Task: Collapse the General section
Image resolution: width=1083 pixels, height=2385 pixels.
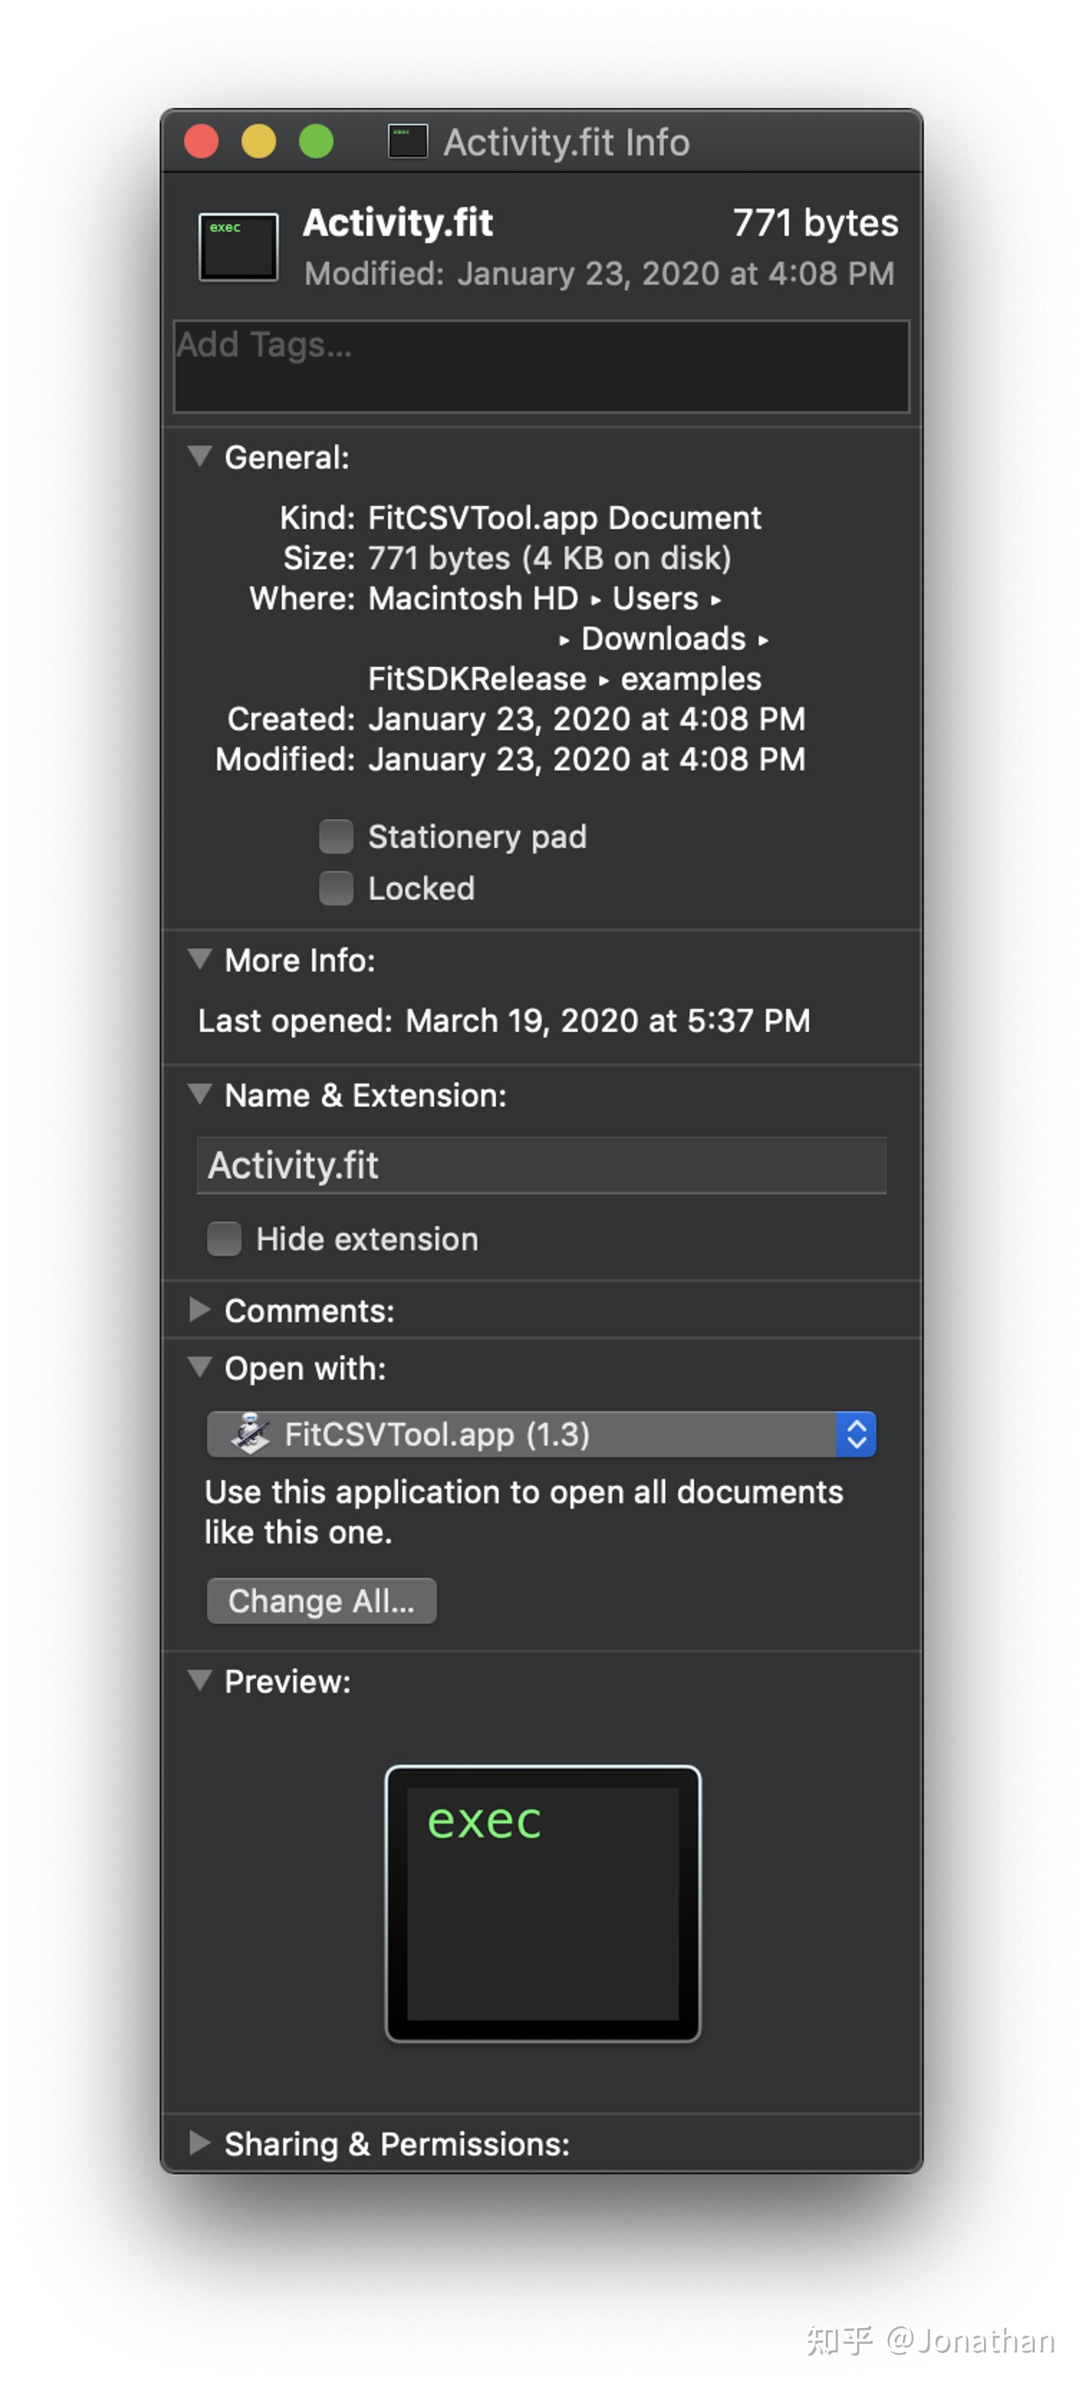Action: [199, 457]
